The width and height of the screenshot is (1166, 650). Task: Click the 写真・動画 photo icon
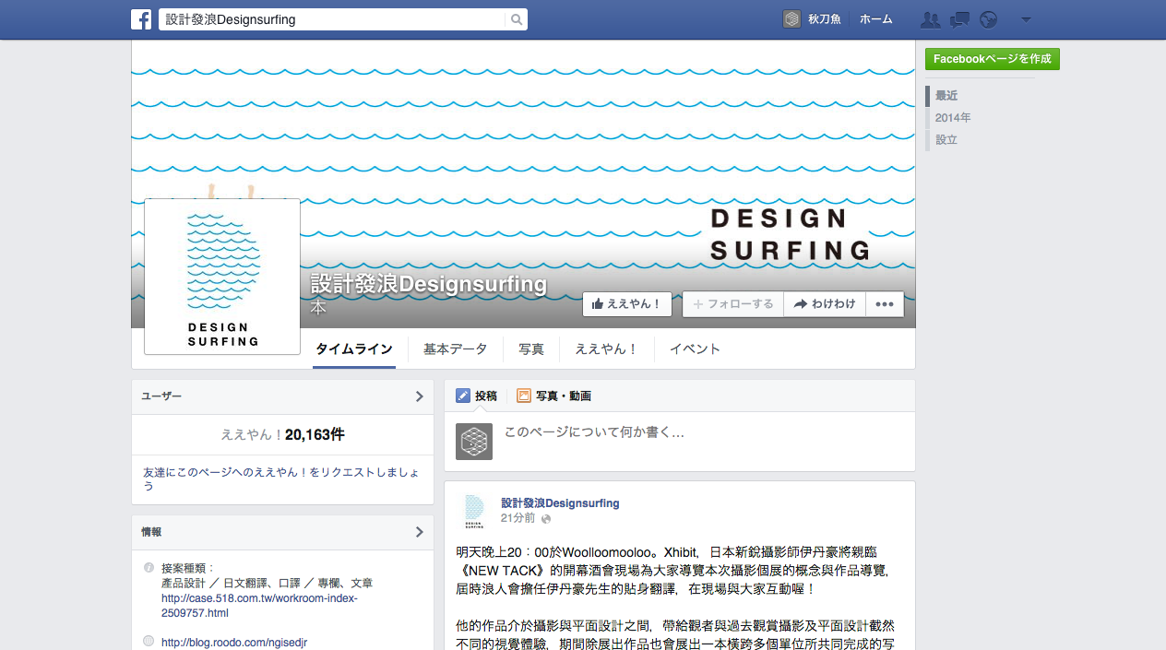[x=524, y=396]
